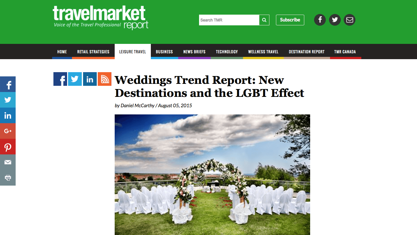Screen dimensions: 417x235
Task: Print the page from sidebar printer icon
Action: (x=8, y=178)
